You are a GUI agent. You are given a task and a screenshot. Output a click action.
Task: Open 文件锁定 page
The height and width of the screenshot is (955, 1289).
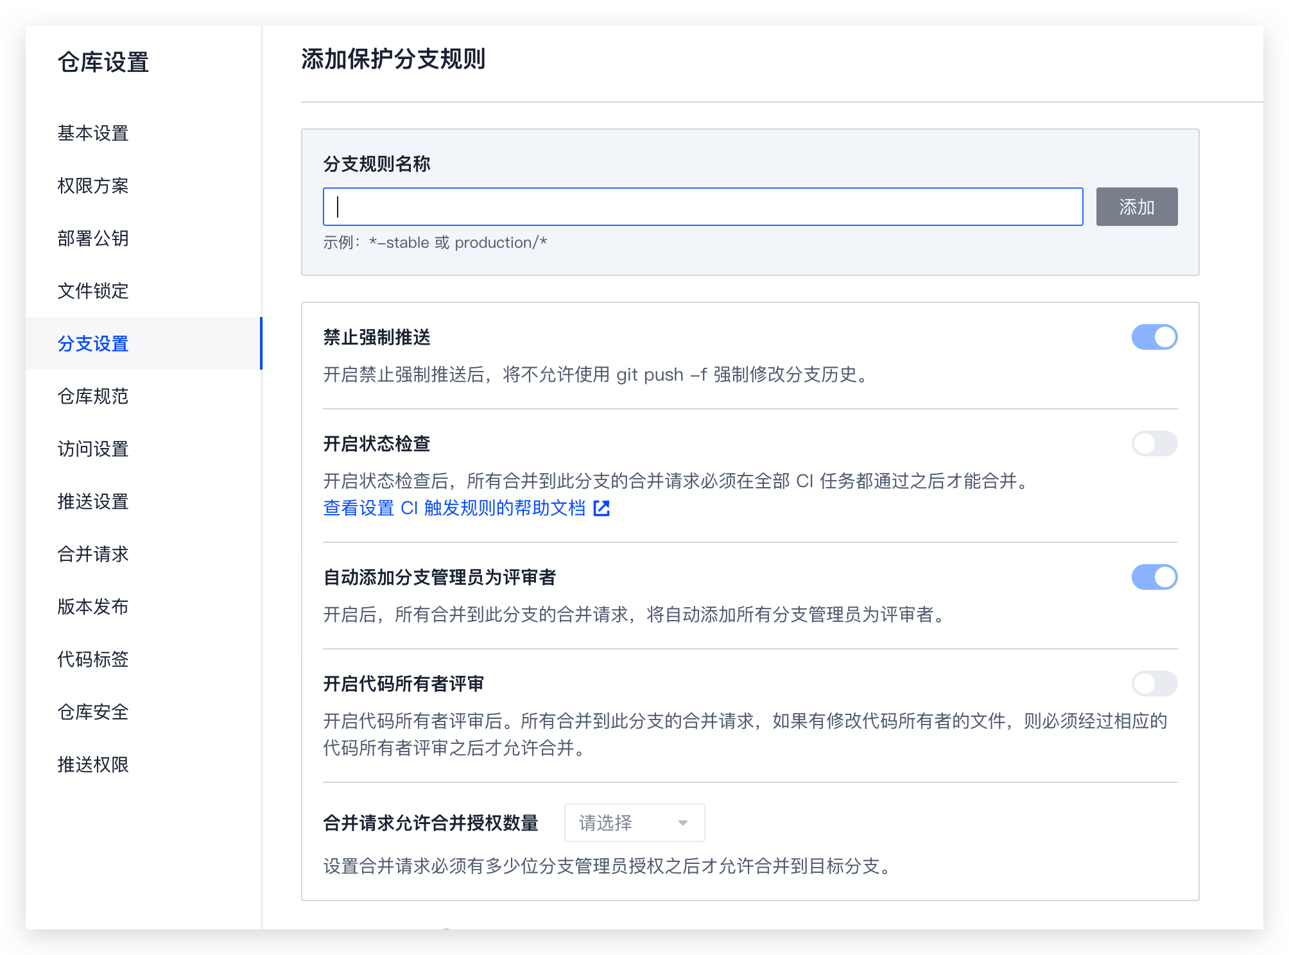93,291
